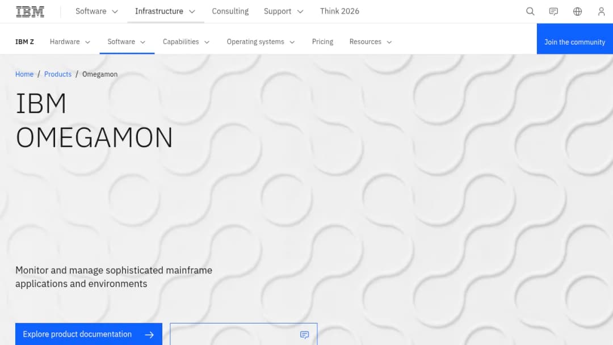The image size is (613, 345).
Task: Click the IBM logo
Action: (30, 12)
